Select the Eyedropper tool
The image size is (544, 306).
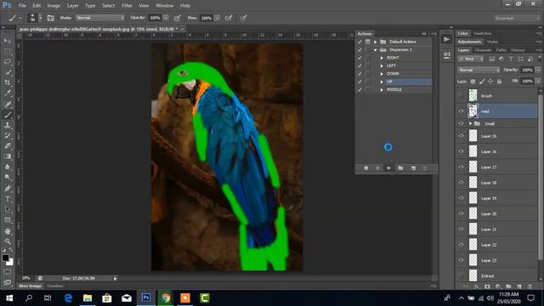click(x=8, y=93)
